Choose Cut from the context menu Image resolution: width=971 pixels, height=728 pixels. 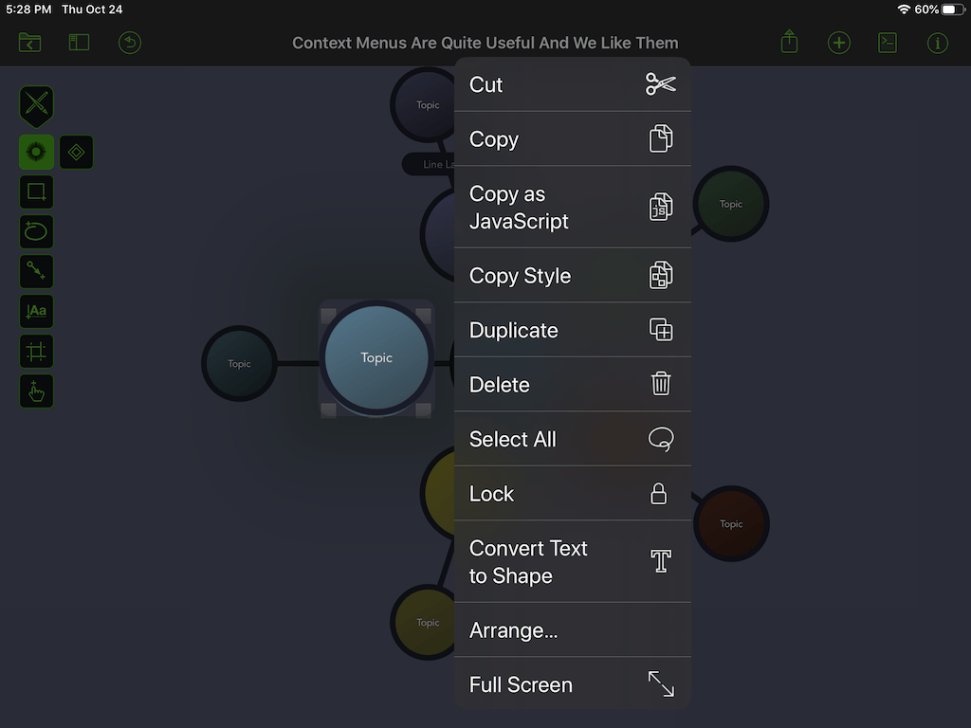pyautogui.click(x=572, y=84)
